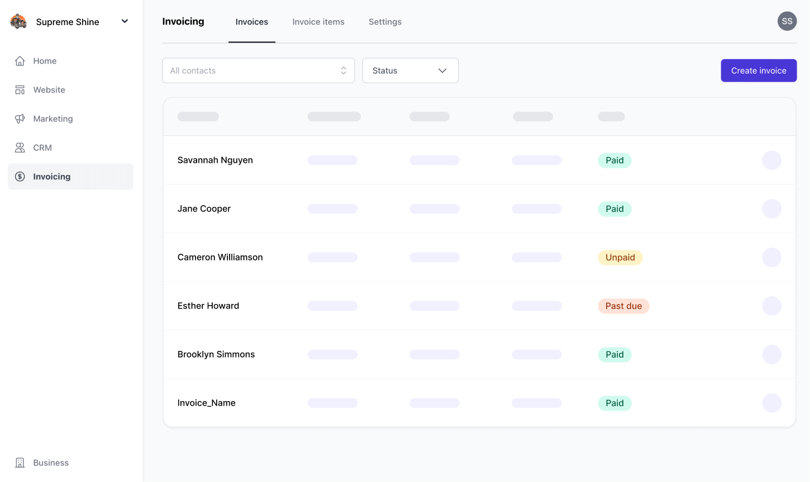This screenshot has height=482, width=810.
Task: Click the Marketing megaphone icon
Action: pos(20,119)
